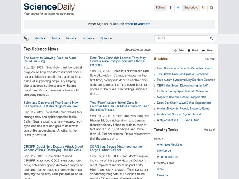Image resolution: width=239 pixels, height=179 pixels.
Task: Open breaking link Dead Star Shock Wave Defies Expectations
Action: pyautogui.click(x=184, y=103)
